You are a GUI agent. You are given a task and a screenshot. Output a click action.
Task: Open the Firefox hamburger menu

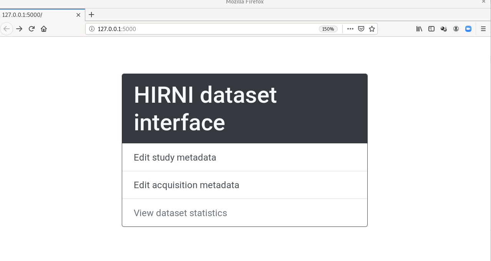click(x=483, y=29)
